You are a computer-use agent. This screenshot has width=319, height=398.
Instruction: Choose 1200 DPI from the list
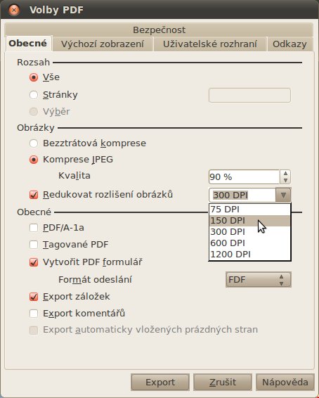point(249,254)
